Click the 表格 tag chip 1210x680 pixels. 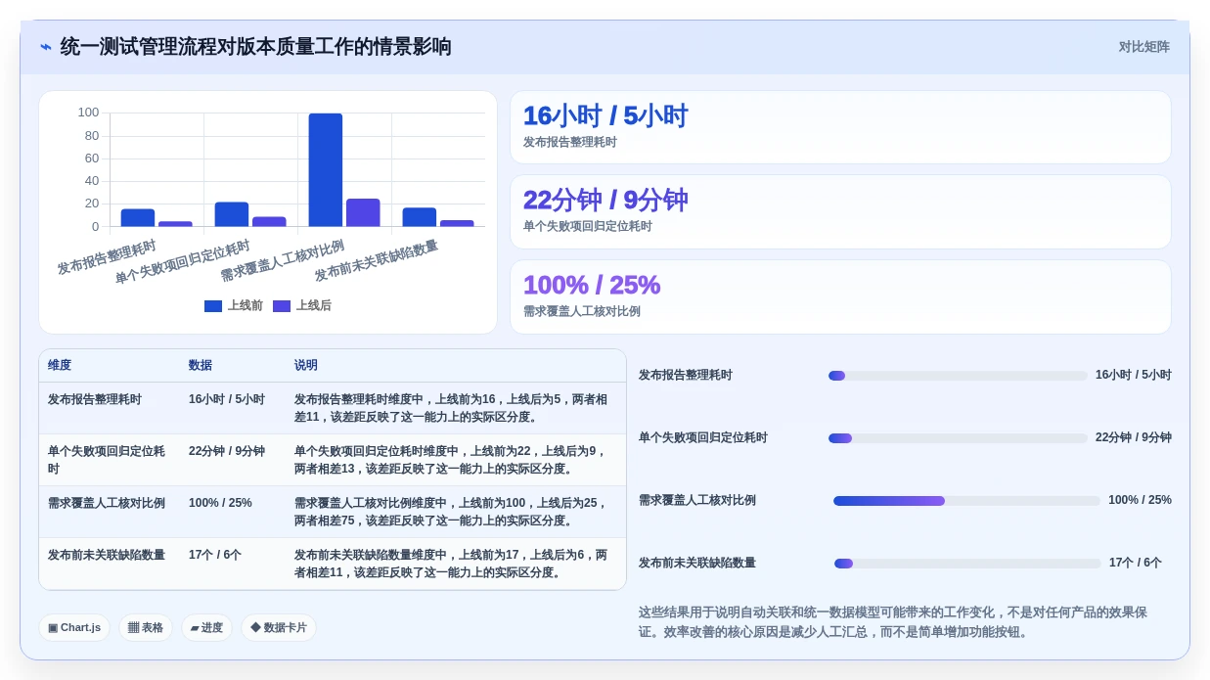(146, 628)
